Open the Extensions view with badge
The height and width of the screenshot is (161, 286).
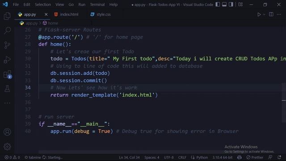[8, 75]
